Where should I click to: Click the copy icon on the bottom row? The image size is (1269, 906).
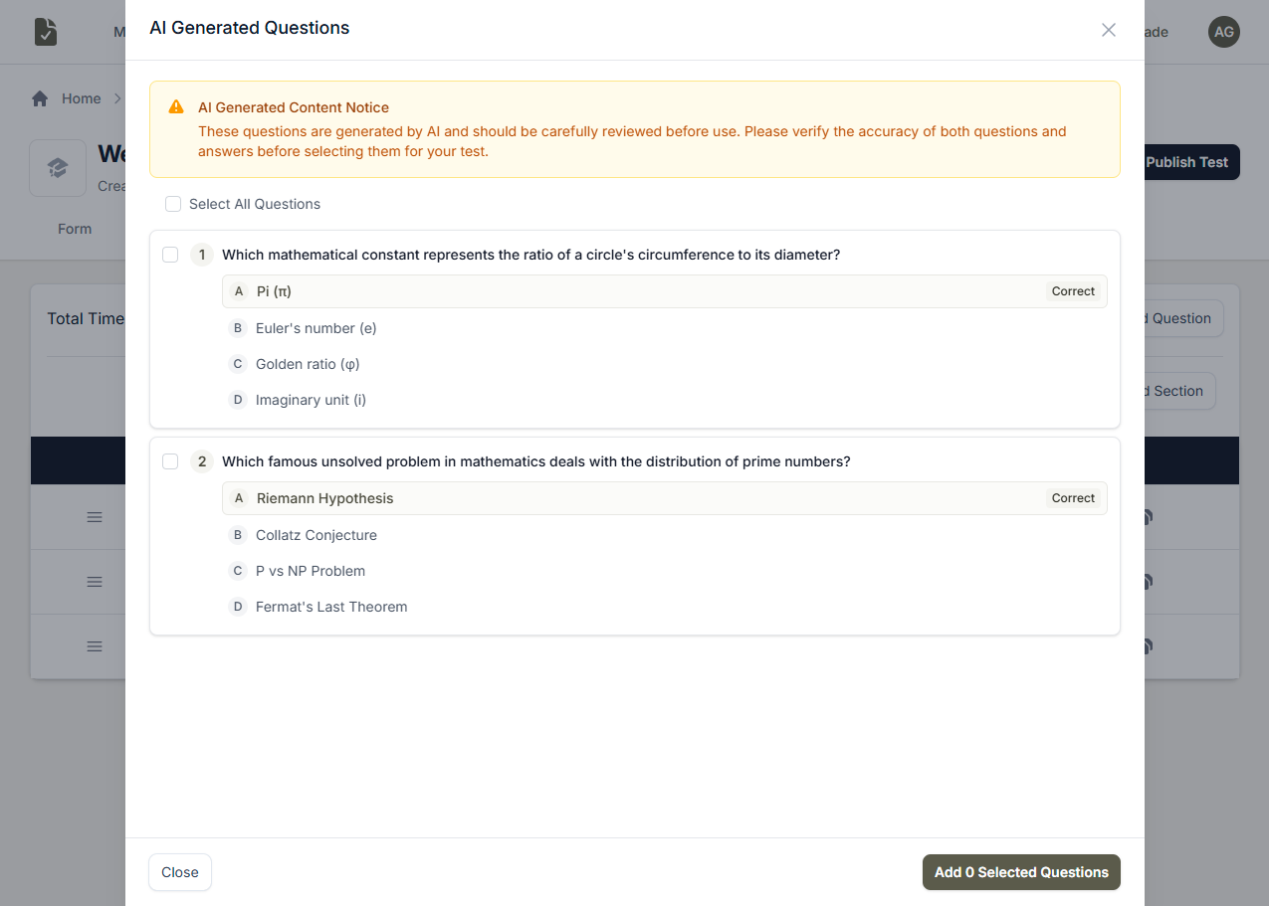(1145, 646)
